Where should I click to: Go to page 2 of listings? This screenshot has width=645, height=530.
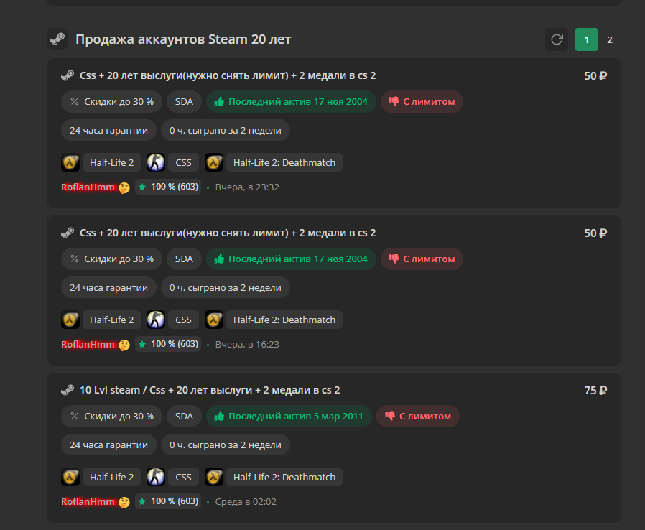(610, 40)
